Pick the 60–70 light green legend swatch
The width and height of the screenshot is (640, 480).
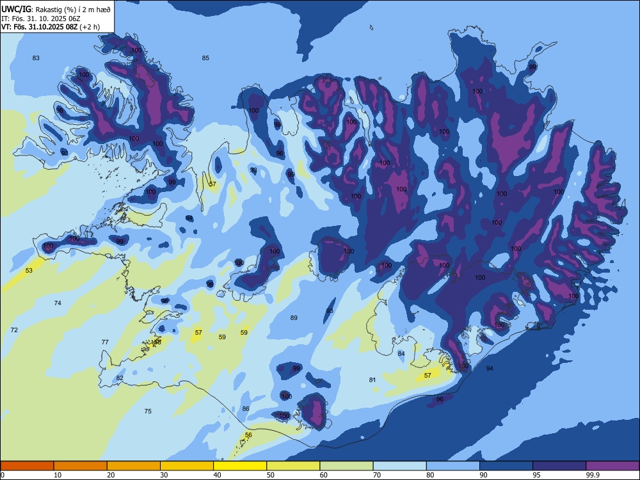tap(346, 466)
